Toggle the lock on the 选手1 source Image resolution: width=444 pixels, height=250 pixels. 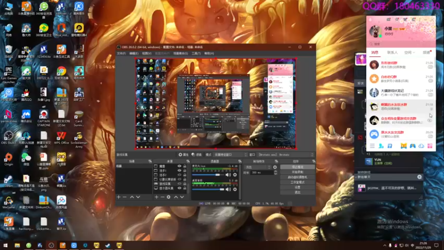tap(185, 171)
